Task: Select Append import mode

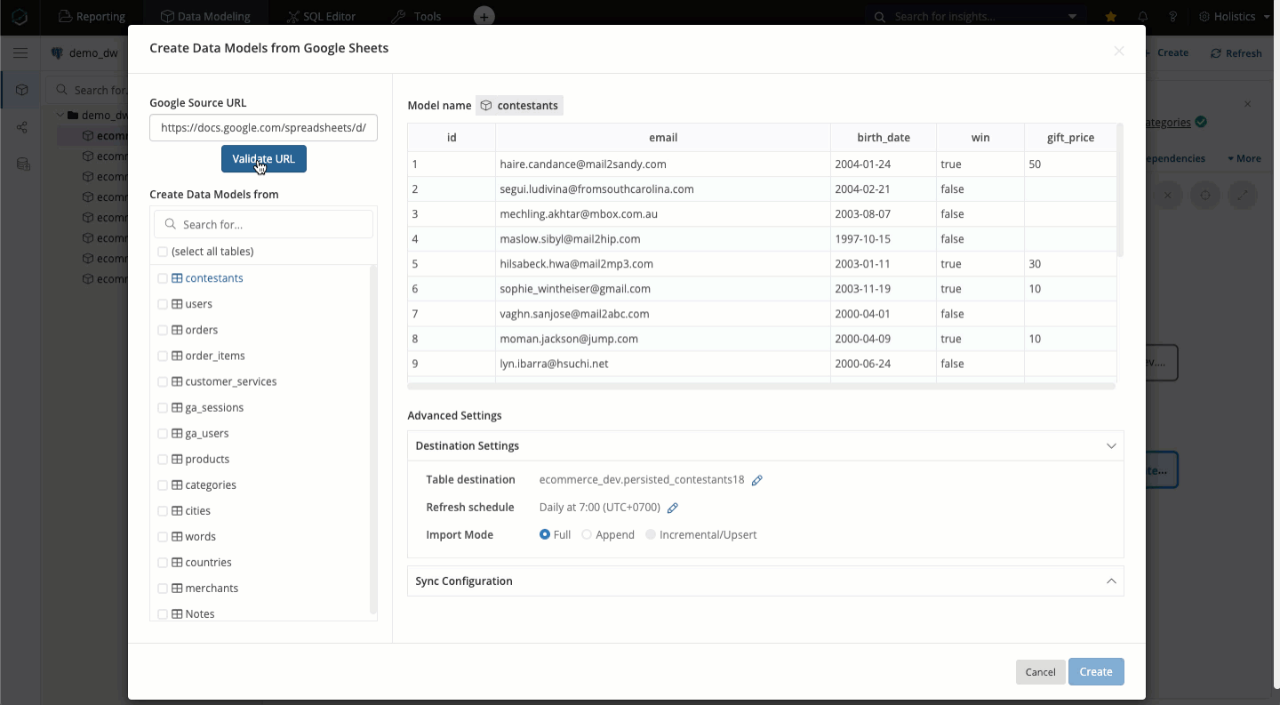Action: (587, 535)
